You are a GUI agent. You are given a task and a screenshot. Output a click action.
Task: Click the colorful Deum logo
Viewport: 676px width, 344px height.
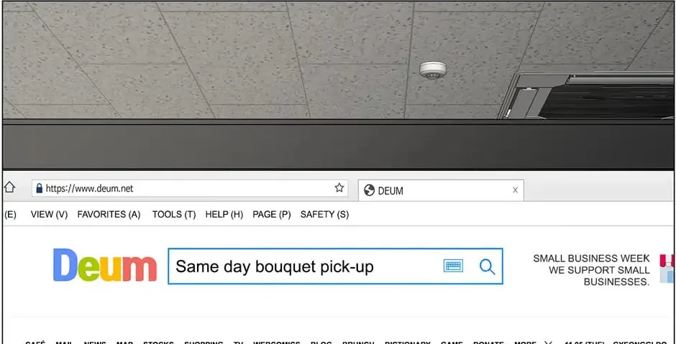(x=105, y=265)
